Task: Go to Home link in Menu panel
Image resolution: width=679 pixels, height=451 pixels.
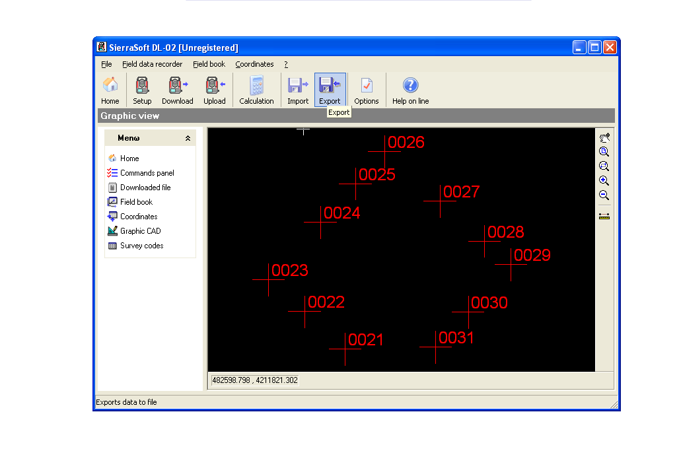Action: [129, 158]
